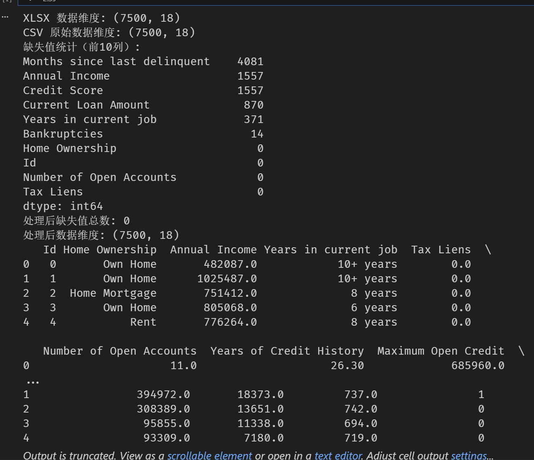
Task: Click 'Months since last delinquent' row label
Action: tap(116, 62)
